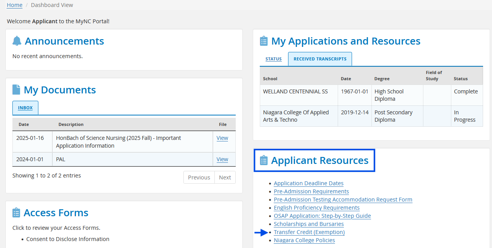View the PAL document

pos(222,159)
